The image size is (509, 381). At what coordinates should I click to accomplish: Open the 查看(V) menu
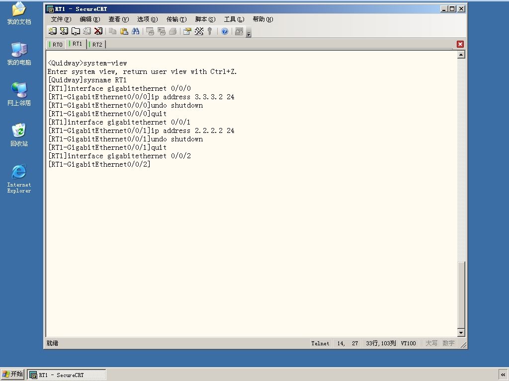118,19
